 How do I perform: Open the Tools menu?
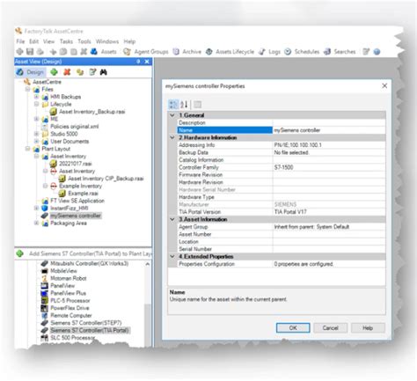pos(84,41)
